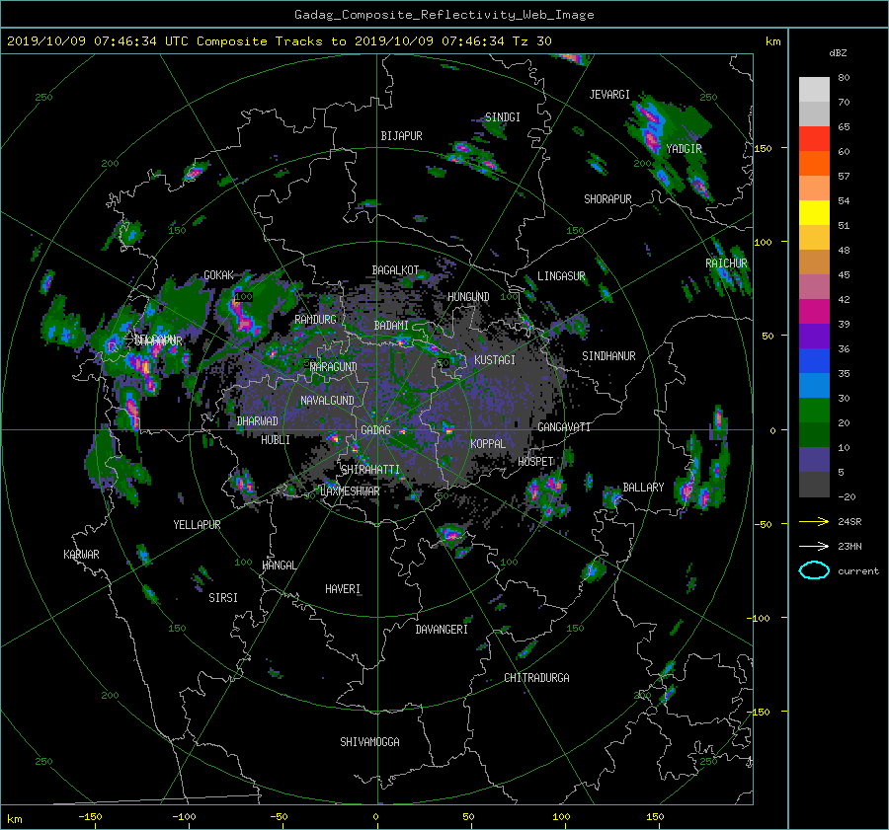Select the dark gray 5 dBZ swatch
The image size is (889, 830).
(x=814, y=484)
